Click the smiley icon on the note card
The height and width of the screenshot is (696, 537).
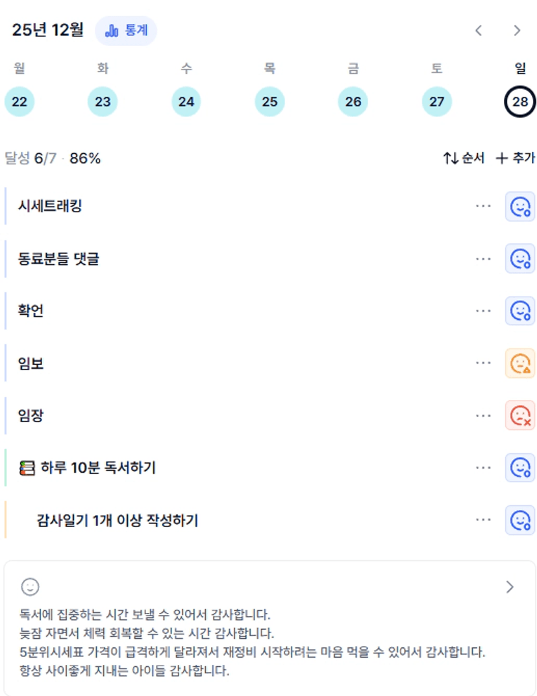(x=30, y=587)
